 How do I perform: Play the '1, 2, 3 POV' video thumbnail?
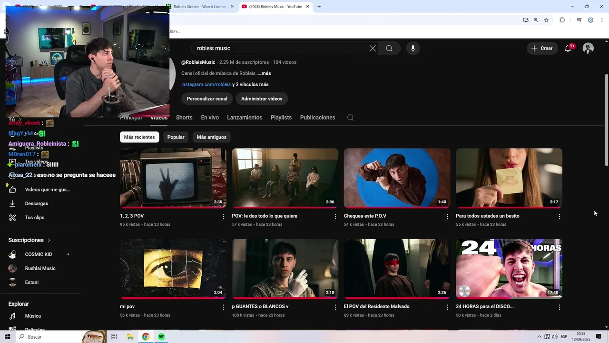pyautogui.click(x=173, y=178)
